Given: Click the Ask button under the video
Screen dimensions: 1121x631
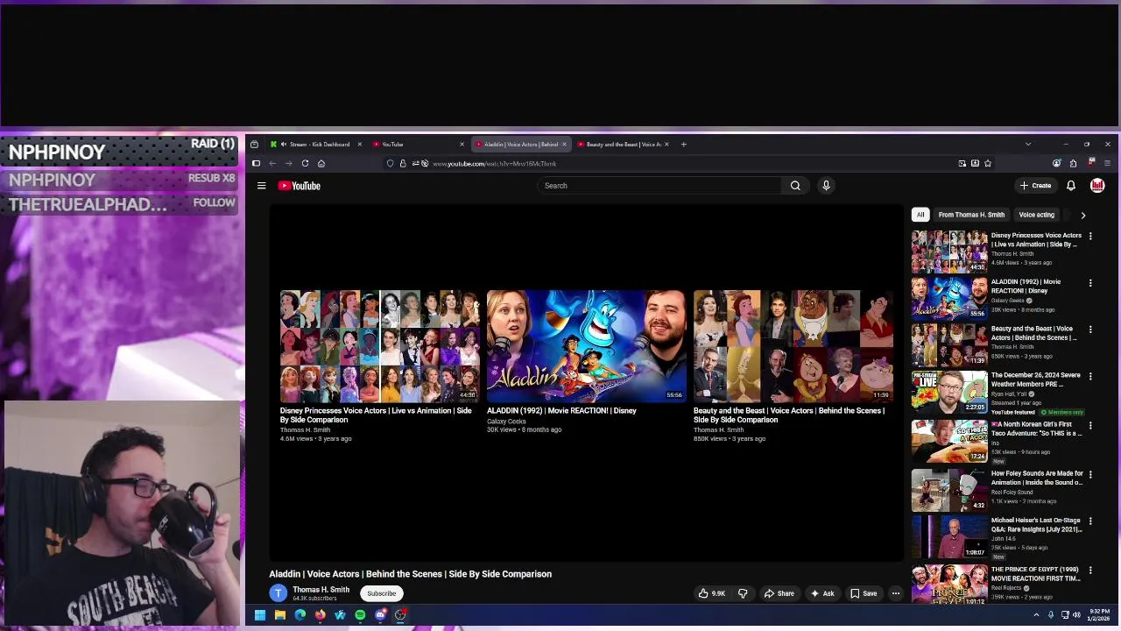Looking at the screenshot, I should 821,593.
